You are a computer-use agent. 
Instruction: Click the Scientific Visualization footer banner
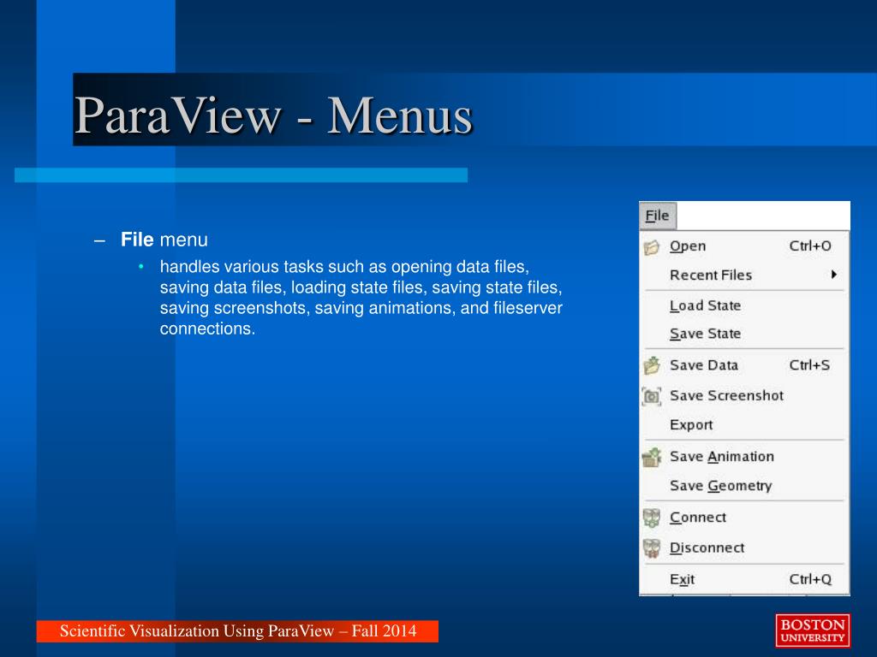pos(238,630)
